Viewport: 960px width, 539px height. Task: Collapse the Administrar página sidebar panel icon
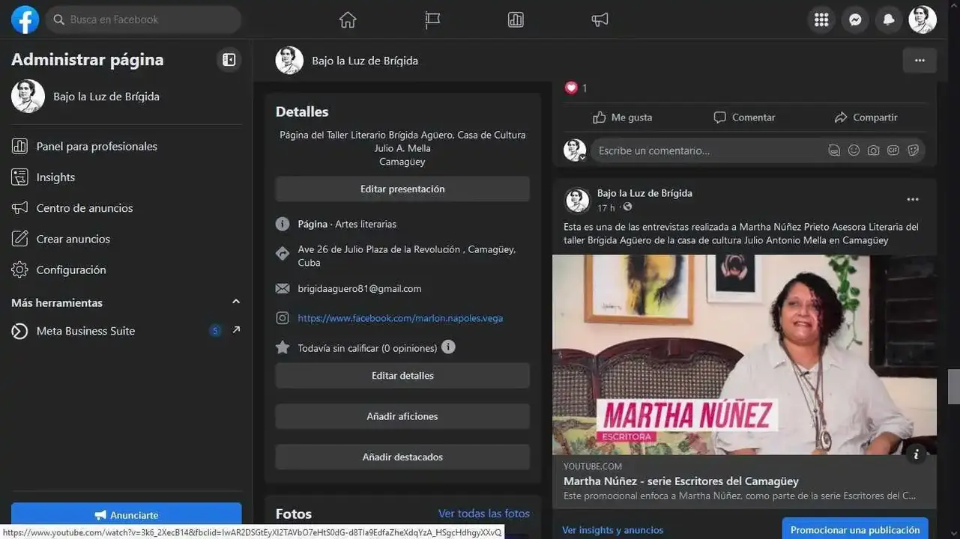[x=229, y=60]
